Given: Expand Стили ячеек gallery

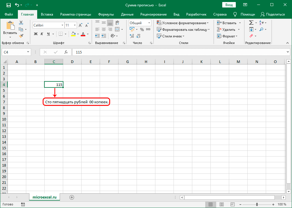Looking at the screenshot, I should click(171, 36).
